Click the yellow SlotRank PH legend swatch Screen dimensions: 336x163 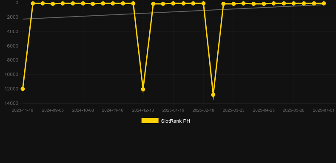150,121
